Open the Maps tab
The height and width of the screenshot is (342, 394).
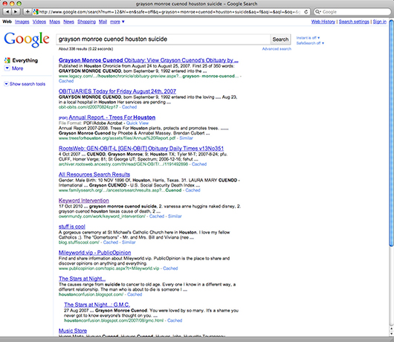tap(54, 22)
